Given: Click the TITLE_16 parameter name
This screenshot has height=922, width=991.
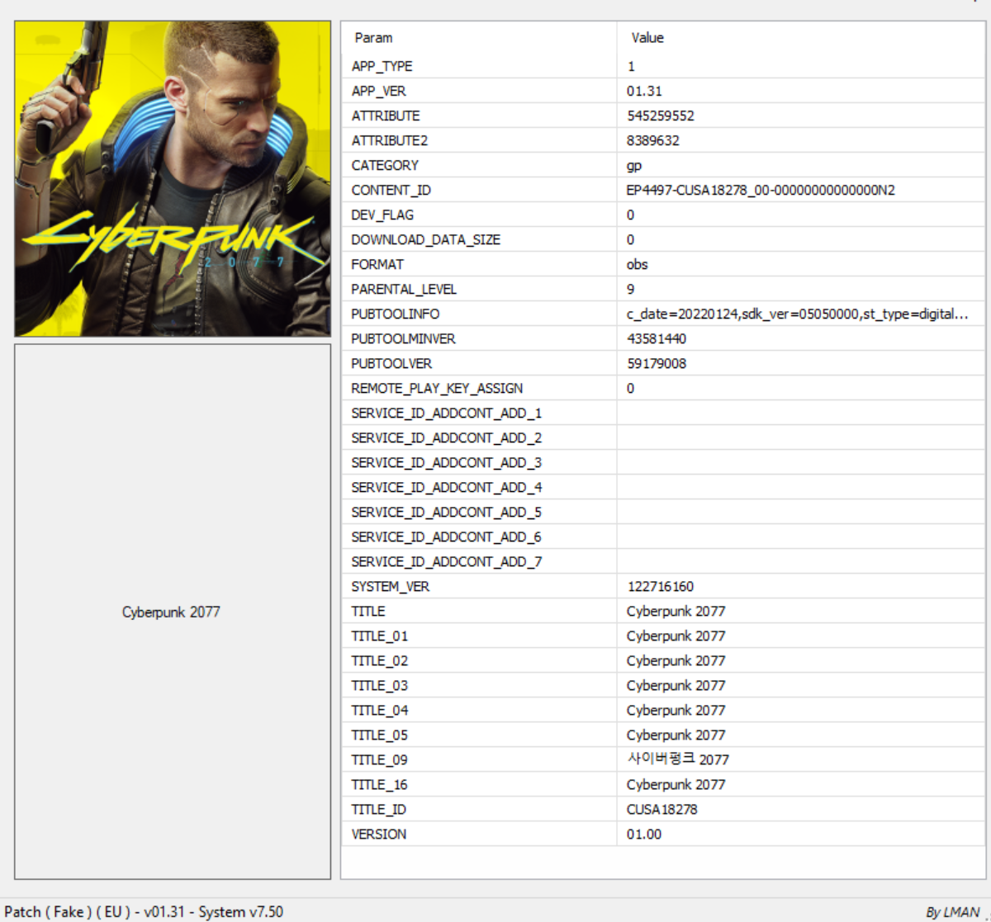Looking at the screenshot, I should [x=380, y=784].
